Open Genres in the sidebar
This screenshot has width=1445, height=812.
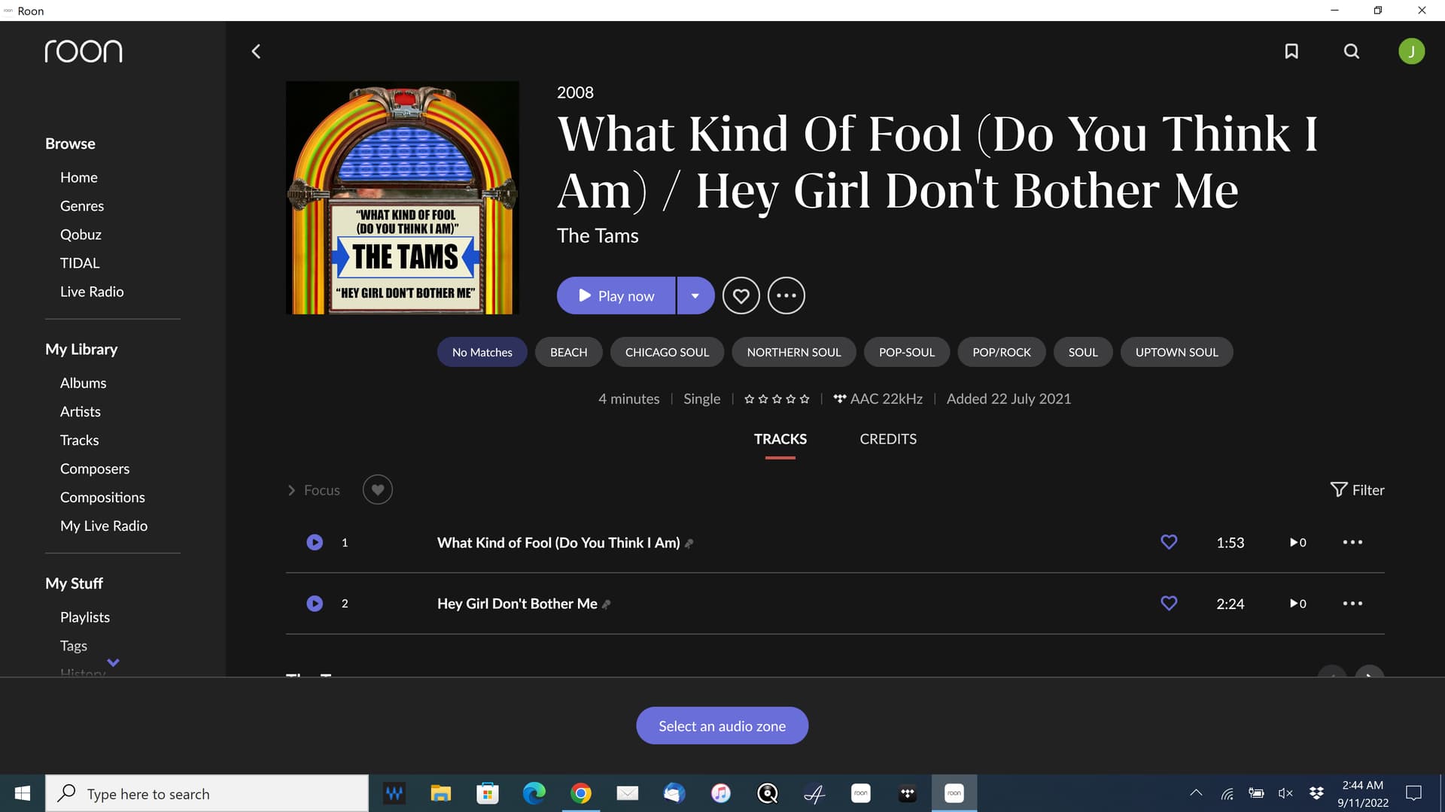[82, 206]
